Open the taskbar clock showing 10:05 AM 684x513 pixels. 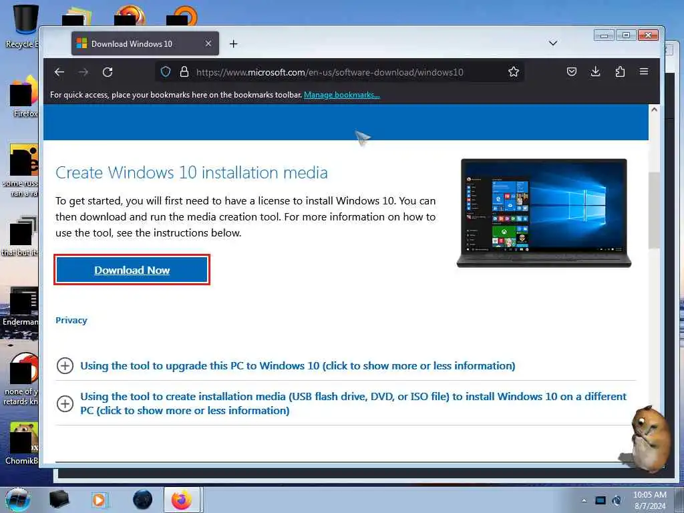(x=650, y=500)
